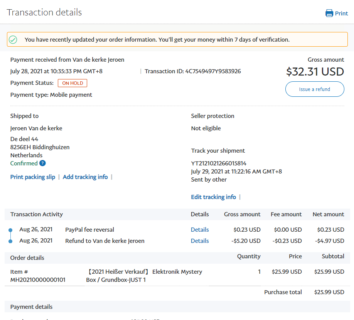This screenshot has width=354, height=320.
Task: Click the tracking number YT2121021266015814
Action: [219, 163]
